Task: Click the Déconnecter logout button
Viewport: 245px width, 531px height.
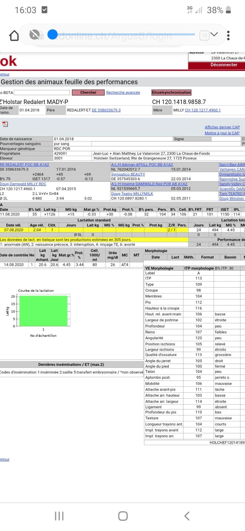Action: tap(223, 65)
